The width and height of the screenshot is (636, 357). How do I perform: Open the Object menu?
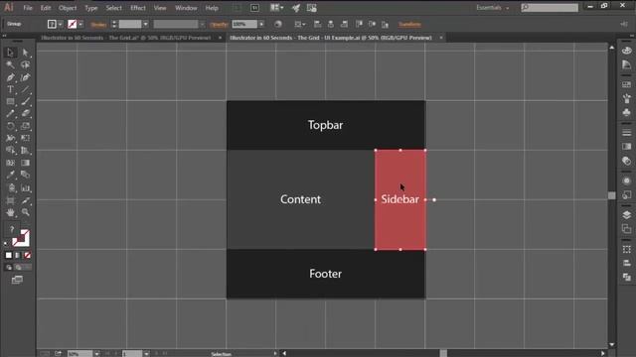68,8
